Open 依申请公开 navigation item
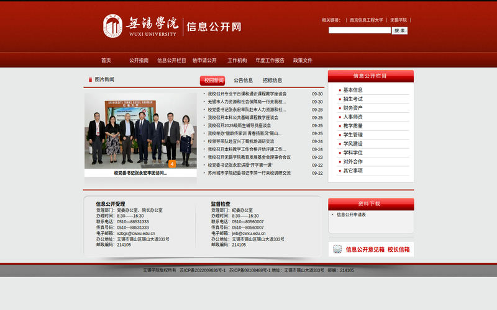Viewport: 497px width, 310px height. tap(204, 60)
